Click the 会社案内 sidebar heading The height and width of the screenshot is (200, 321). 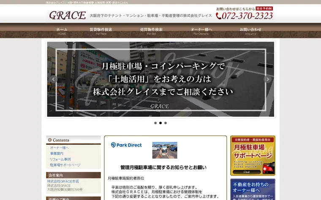(73, 175)
